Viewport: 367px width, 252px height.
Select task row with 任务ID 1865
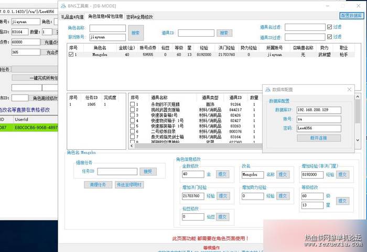[96, 104]
